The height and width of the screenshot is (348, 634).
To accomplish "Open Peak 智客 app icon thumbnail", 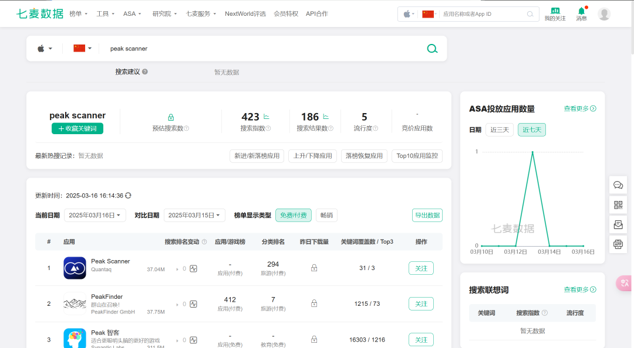I will coord(75,338).
